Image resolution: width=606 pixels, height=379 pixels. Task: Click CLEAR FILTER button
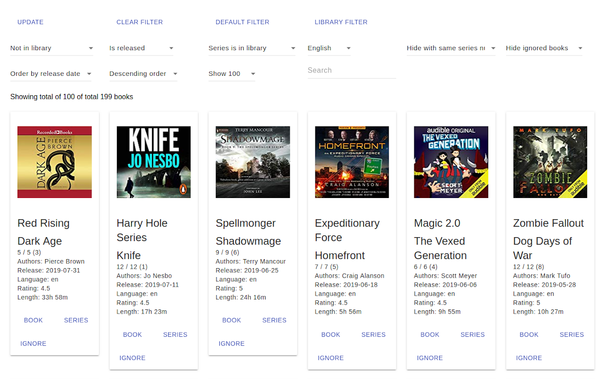click(140, 22)
